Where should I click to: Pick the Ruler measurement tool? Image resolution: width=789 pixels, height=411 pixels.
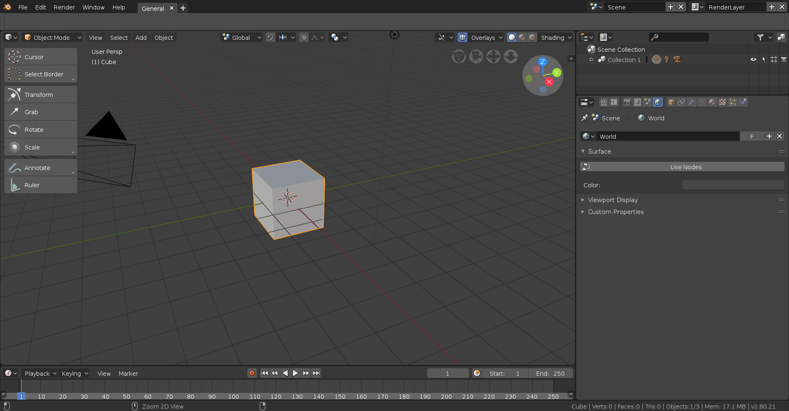click(41, 185)
